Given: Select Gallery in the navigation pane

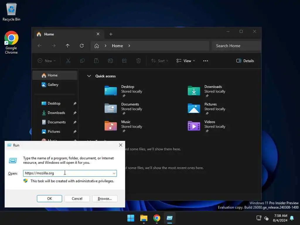Looking at the screenshot, I should [55, 85].
